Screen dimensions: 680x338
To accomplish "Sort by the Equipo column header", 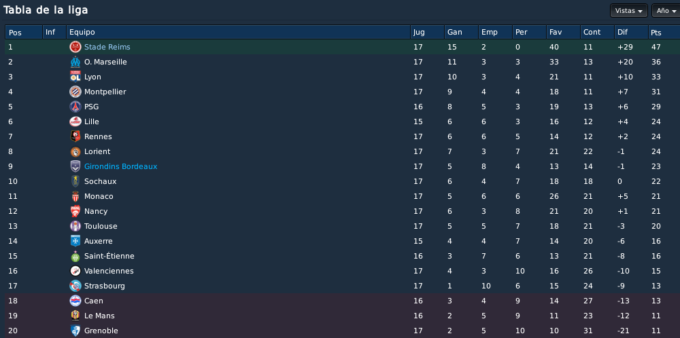I will click(x=238, y=32).
